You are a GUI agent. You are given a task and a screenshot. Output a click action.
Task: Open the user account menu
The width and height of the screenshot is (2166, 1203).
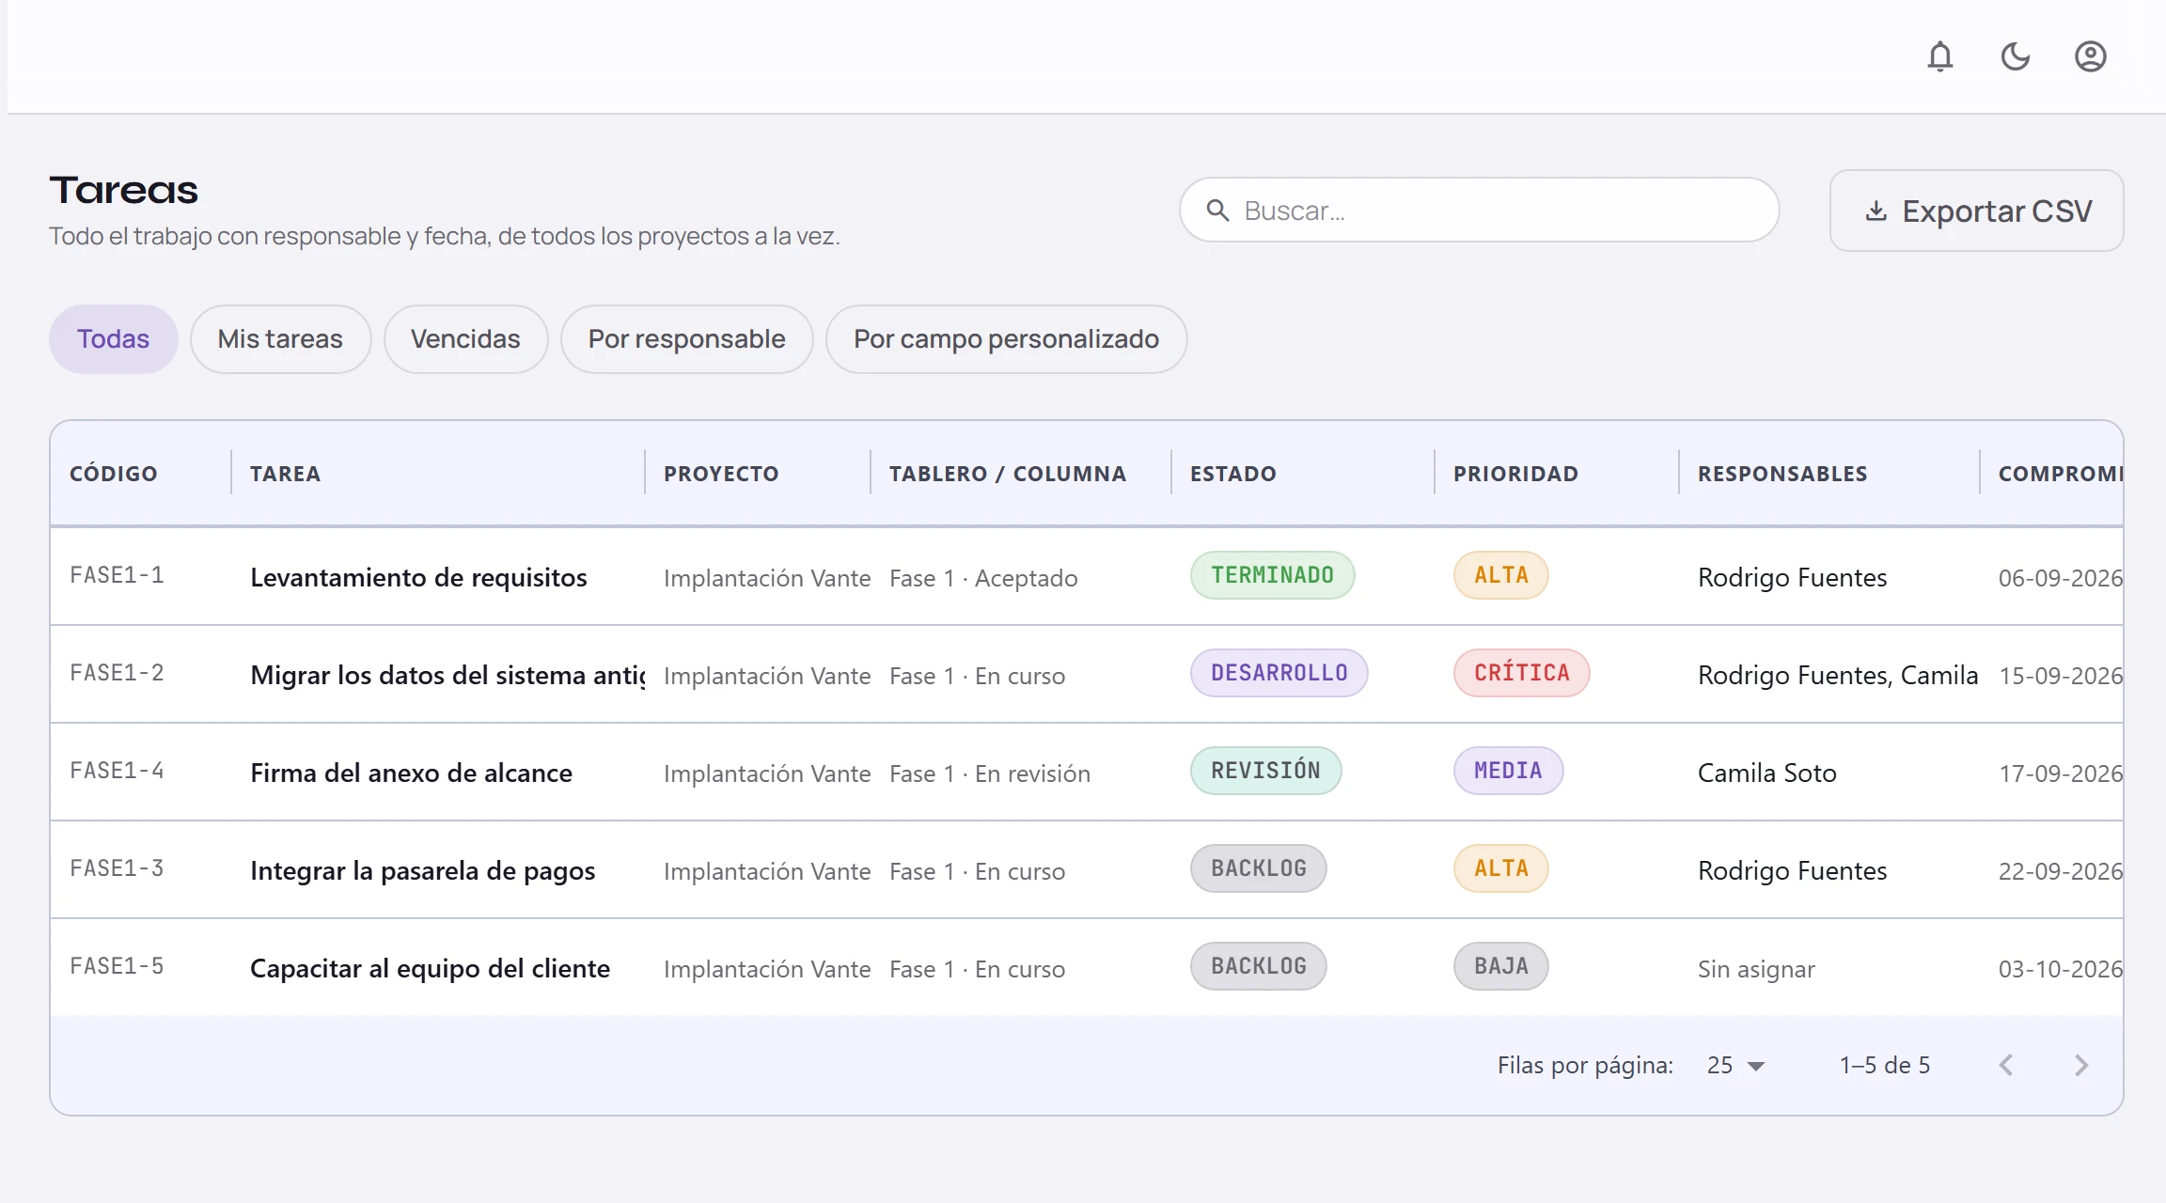tap(2091, 56)
